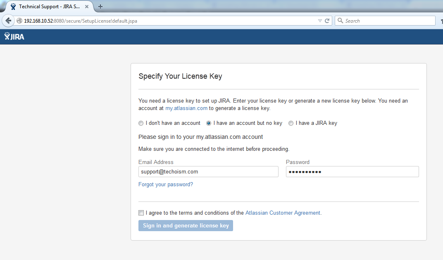Close the Technical Support JIRA tab
The height and width of the screenshot is (260, 443).
point(87,7)
